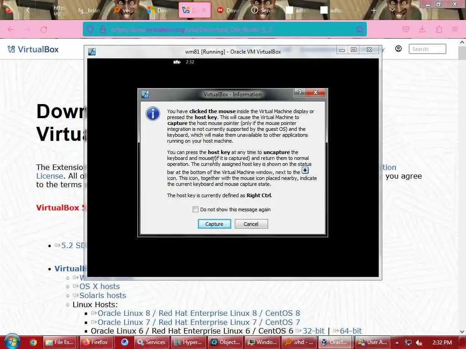Open the Oracle Linux 7 / RHEL 7 / CentOS 7 link
Image resolution: width=466 pixels, height=349 pixels.
tap(198, 322)
